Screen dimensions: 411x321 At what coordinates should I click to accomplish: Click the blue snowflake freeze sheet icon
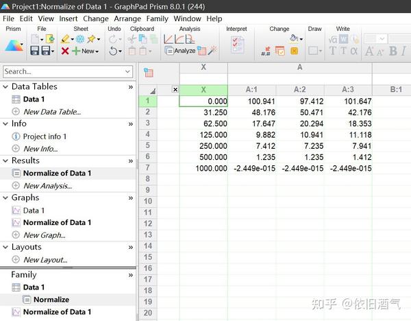80,39
